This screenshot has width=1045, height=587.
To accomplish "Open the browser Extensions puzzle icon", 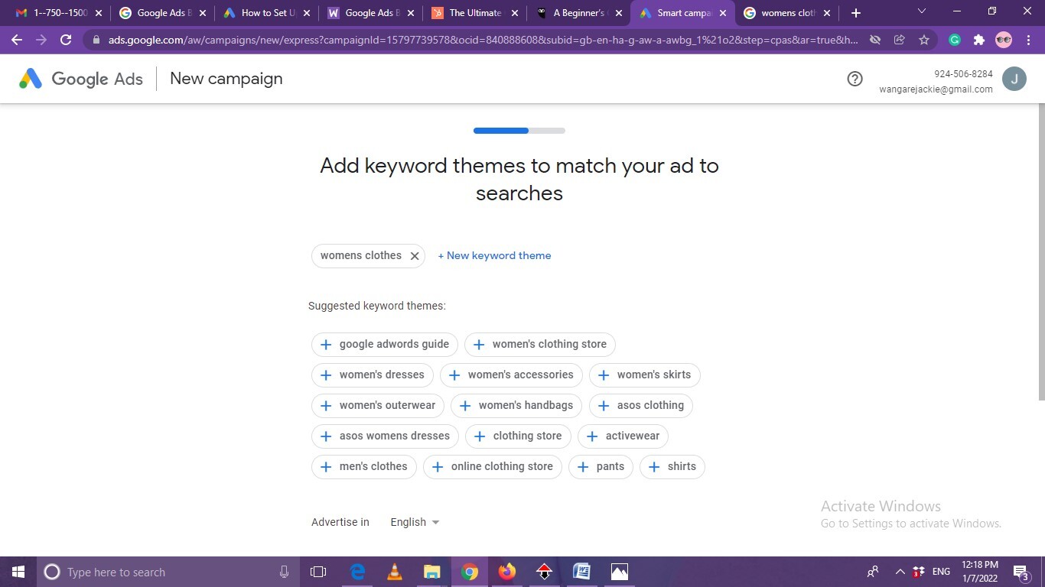I will (978, 40).
